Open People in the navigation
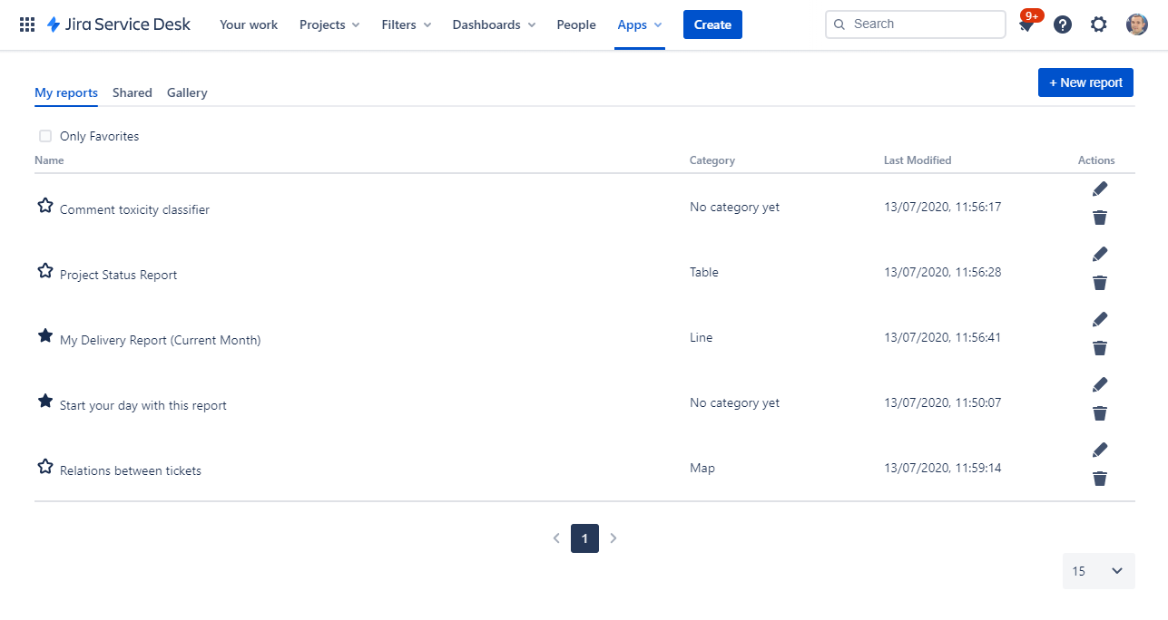1168x620 pixels. click(x=576, y=24)
